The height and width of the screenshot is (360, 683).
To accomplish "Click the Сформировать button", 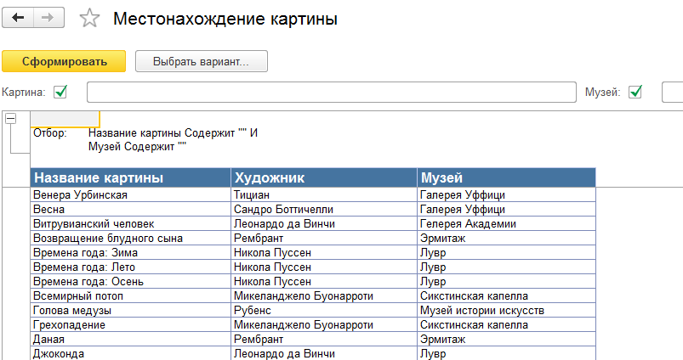I will (64, 61).
